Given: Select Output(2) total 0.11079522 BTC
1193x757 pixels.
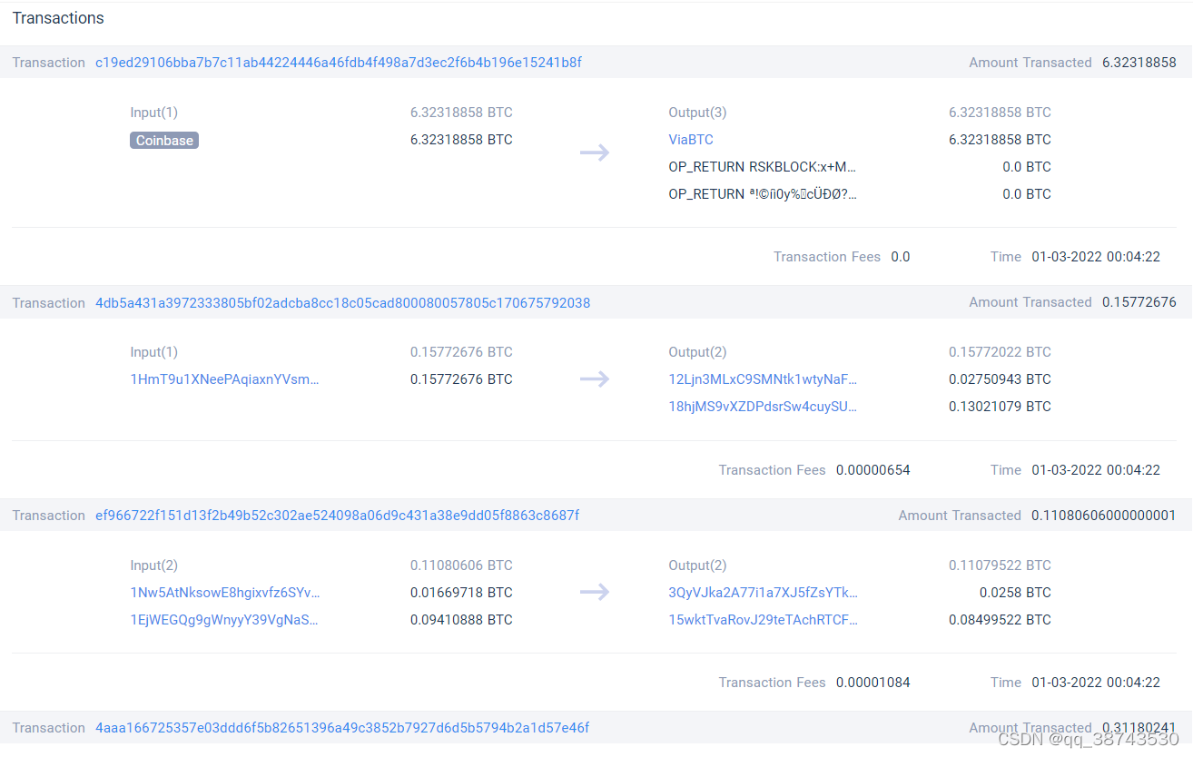Looking at the screenshot, I should tap(1000, 565).
